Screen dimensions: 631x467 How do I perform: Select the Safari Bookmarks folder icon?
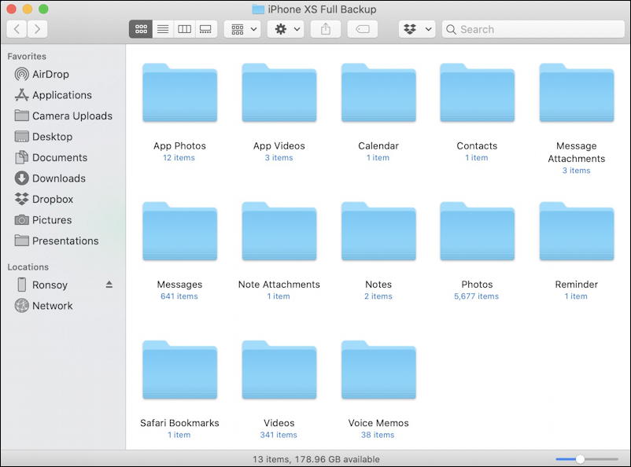pyautogui.click(x=180, y=370)
